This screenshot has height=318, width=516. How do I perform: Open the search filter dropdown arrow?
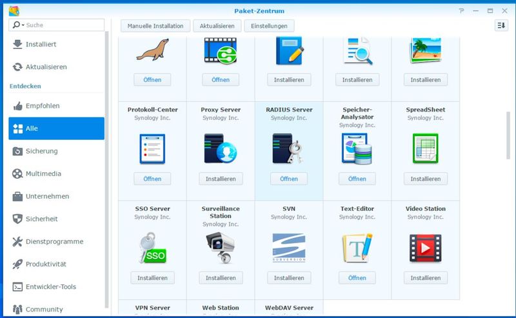point(23,25)
